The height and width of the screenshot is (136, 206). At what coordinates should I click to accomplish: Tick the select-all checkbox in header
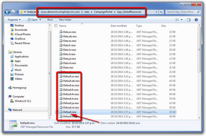[x=56, y=26]
